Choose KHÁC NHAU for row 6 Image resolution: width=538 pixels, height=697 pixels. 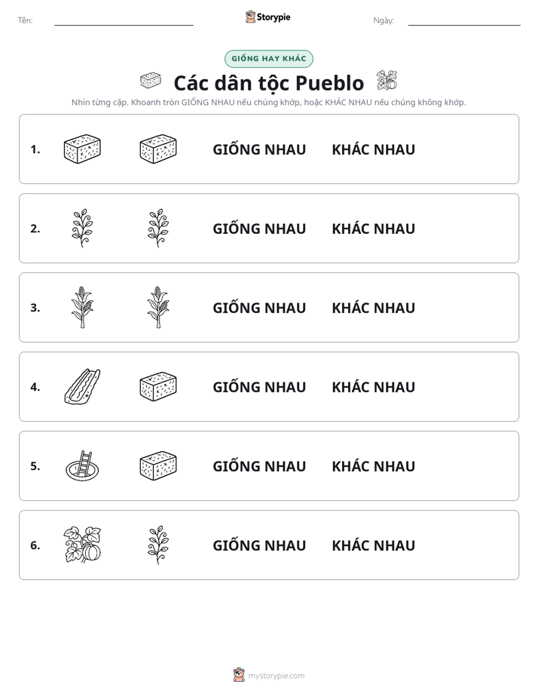373,545
